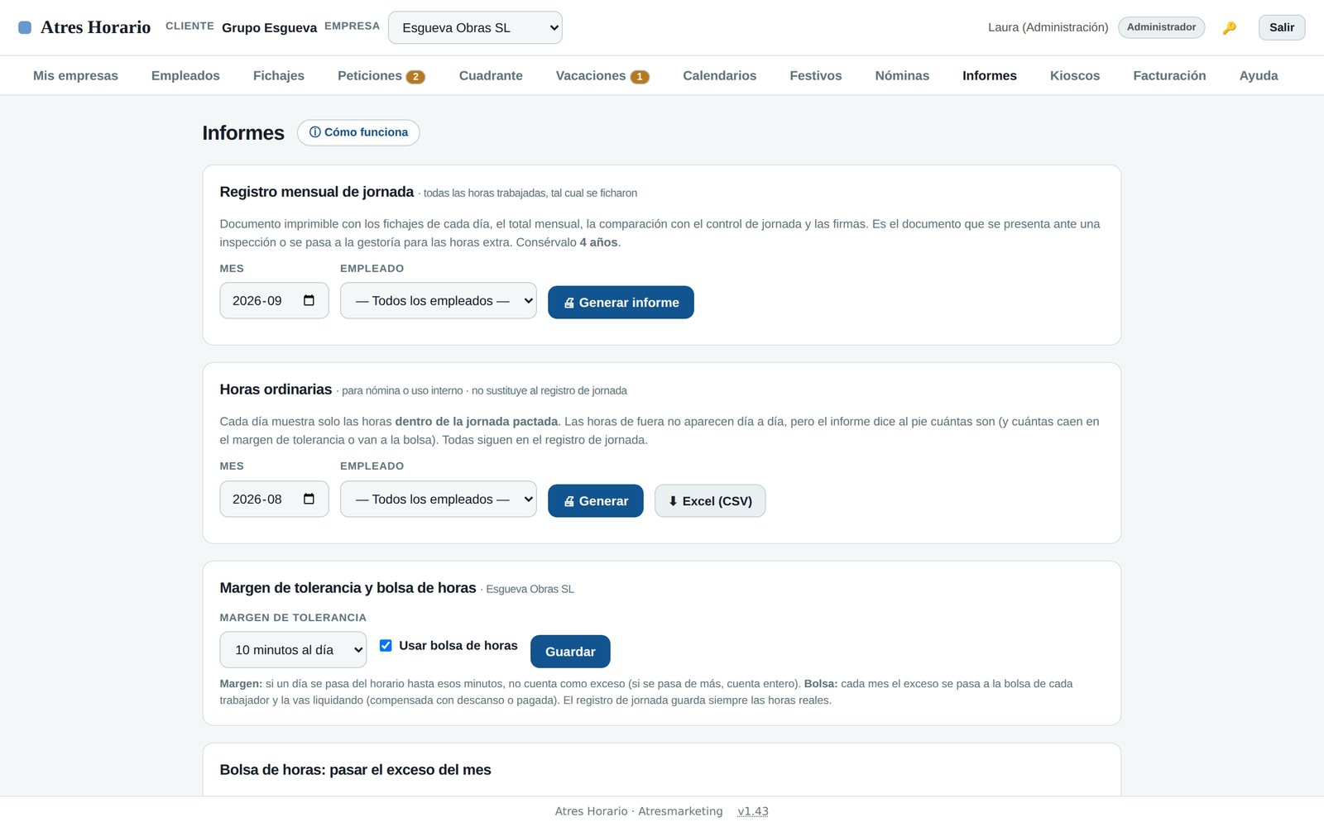The height and width of the screenshot is (827, 1324).
Task: Open employee dropdown in Horas ordinarias section
Action: pyautogui.click(x=439, y=500)
